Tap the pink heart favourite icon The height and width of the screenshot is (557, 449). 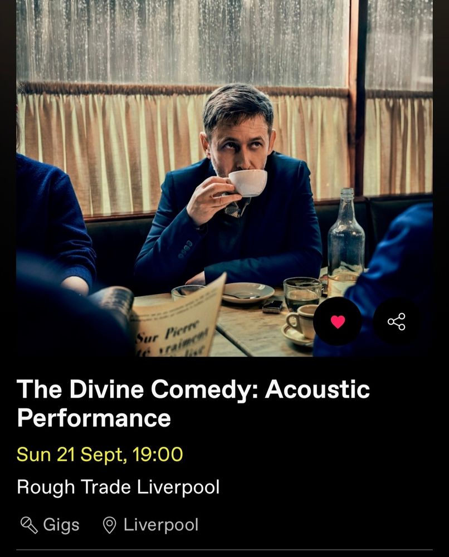[338, 321]
